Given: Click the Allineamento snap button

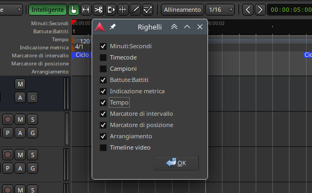Looking at the screenshot, I should pyautogui.click(x=182, y=10).
